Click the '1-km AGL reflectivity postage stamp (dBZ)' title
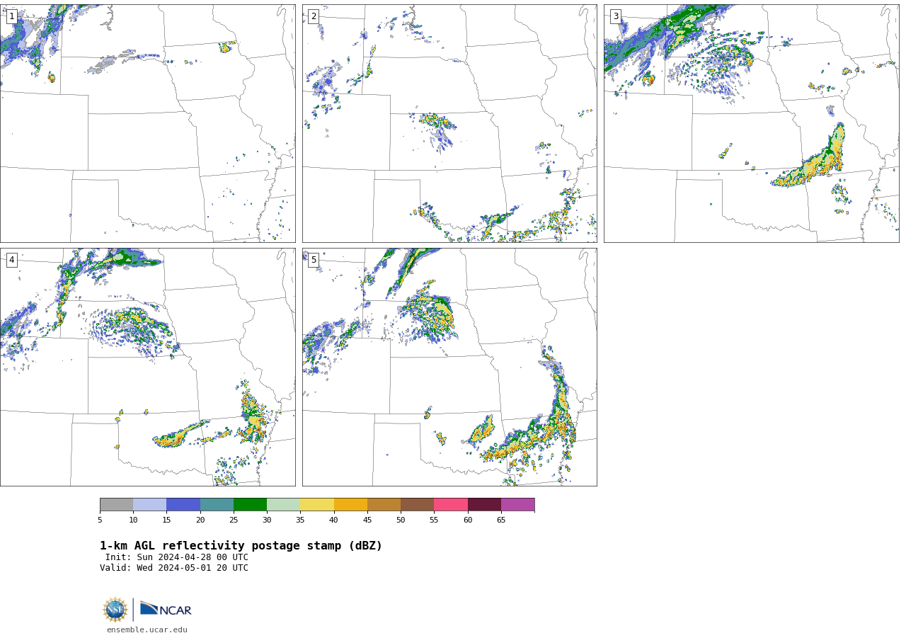Viewport: 906px width, 638px height. coord(241,546)
